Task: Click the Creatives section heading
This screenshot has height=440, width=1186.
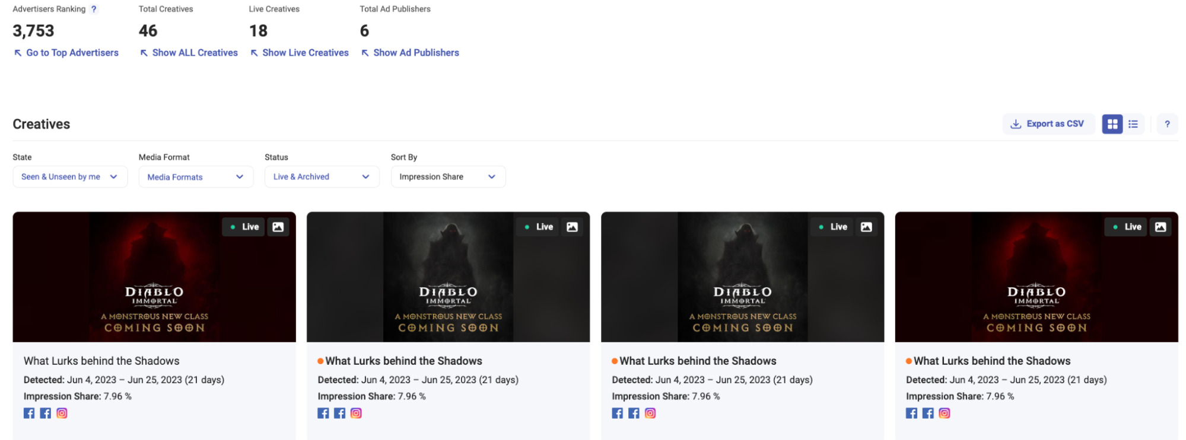Action: pyautogui.click(x=42, y=124)
